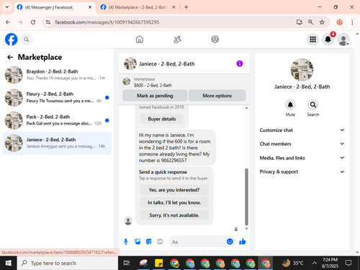The image size is (360, 270).
Task: Attach a photo using the image icon
Action: [x=138, y=241]
